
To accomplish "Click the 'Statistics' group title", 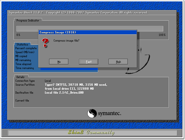I will point(22,44).
